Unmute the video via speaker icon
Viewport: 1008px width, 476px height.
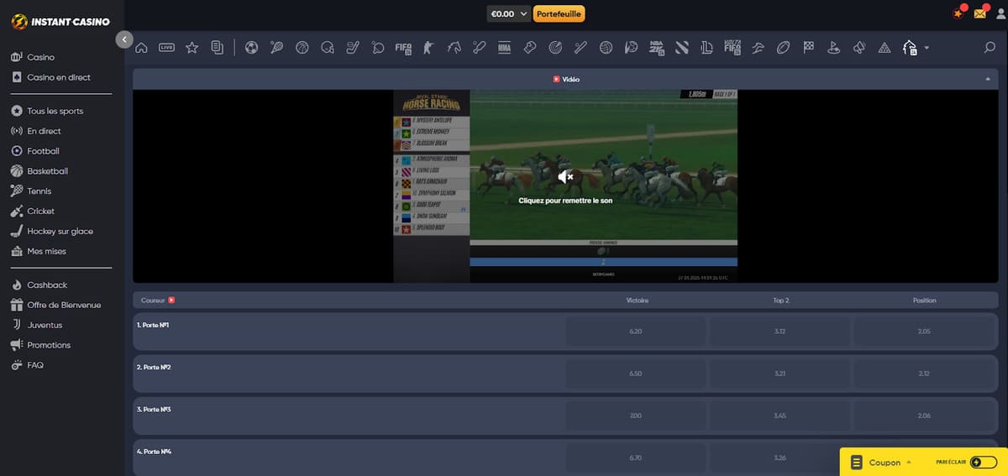pyautogui.click(x=566, y=176)
